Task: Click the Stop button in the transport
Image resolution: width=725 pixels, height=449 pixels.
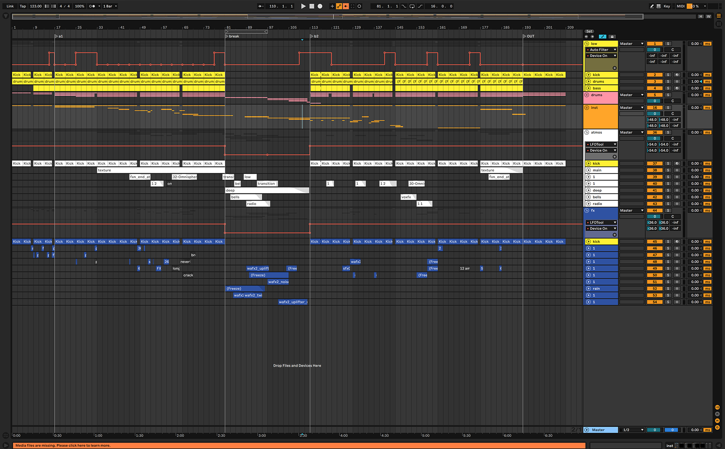Action: point(312,6)
